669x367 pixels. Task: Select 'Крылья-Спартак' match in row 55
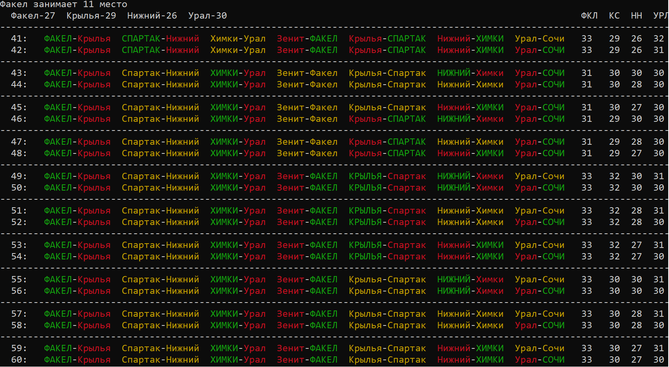(387, 280)
